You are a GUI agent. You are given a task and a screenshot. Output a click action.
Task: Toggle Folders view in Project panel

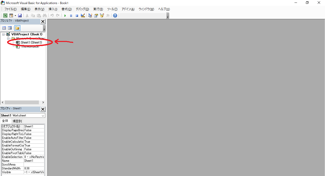[17, 28]
